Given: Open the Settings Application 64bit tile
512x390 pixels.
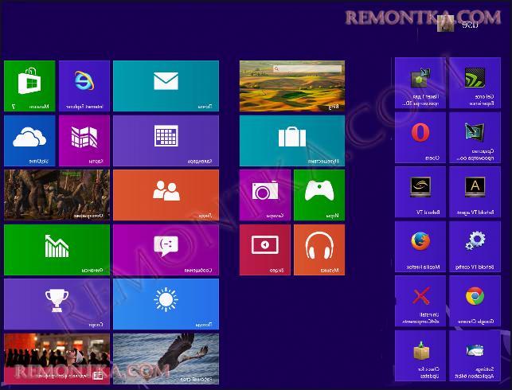Looking at the screenshot, I should [475, 356].
